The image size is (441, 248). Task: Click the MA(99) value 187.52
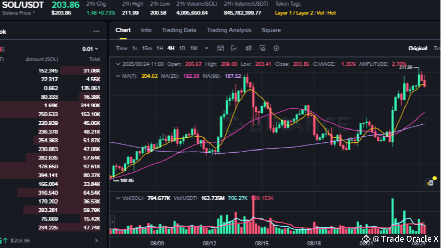pyautogui.click(x=233, y=76)
